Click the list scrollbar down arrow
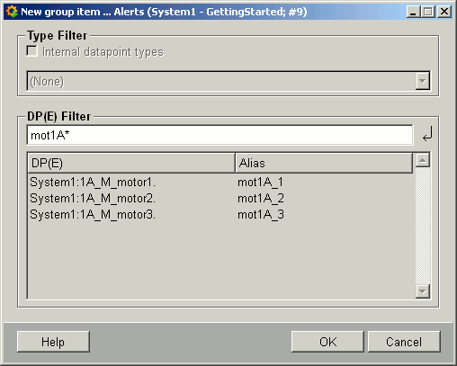The height and width of the screenshot is (366, 457). pos(423,291)
